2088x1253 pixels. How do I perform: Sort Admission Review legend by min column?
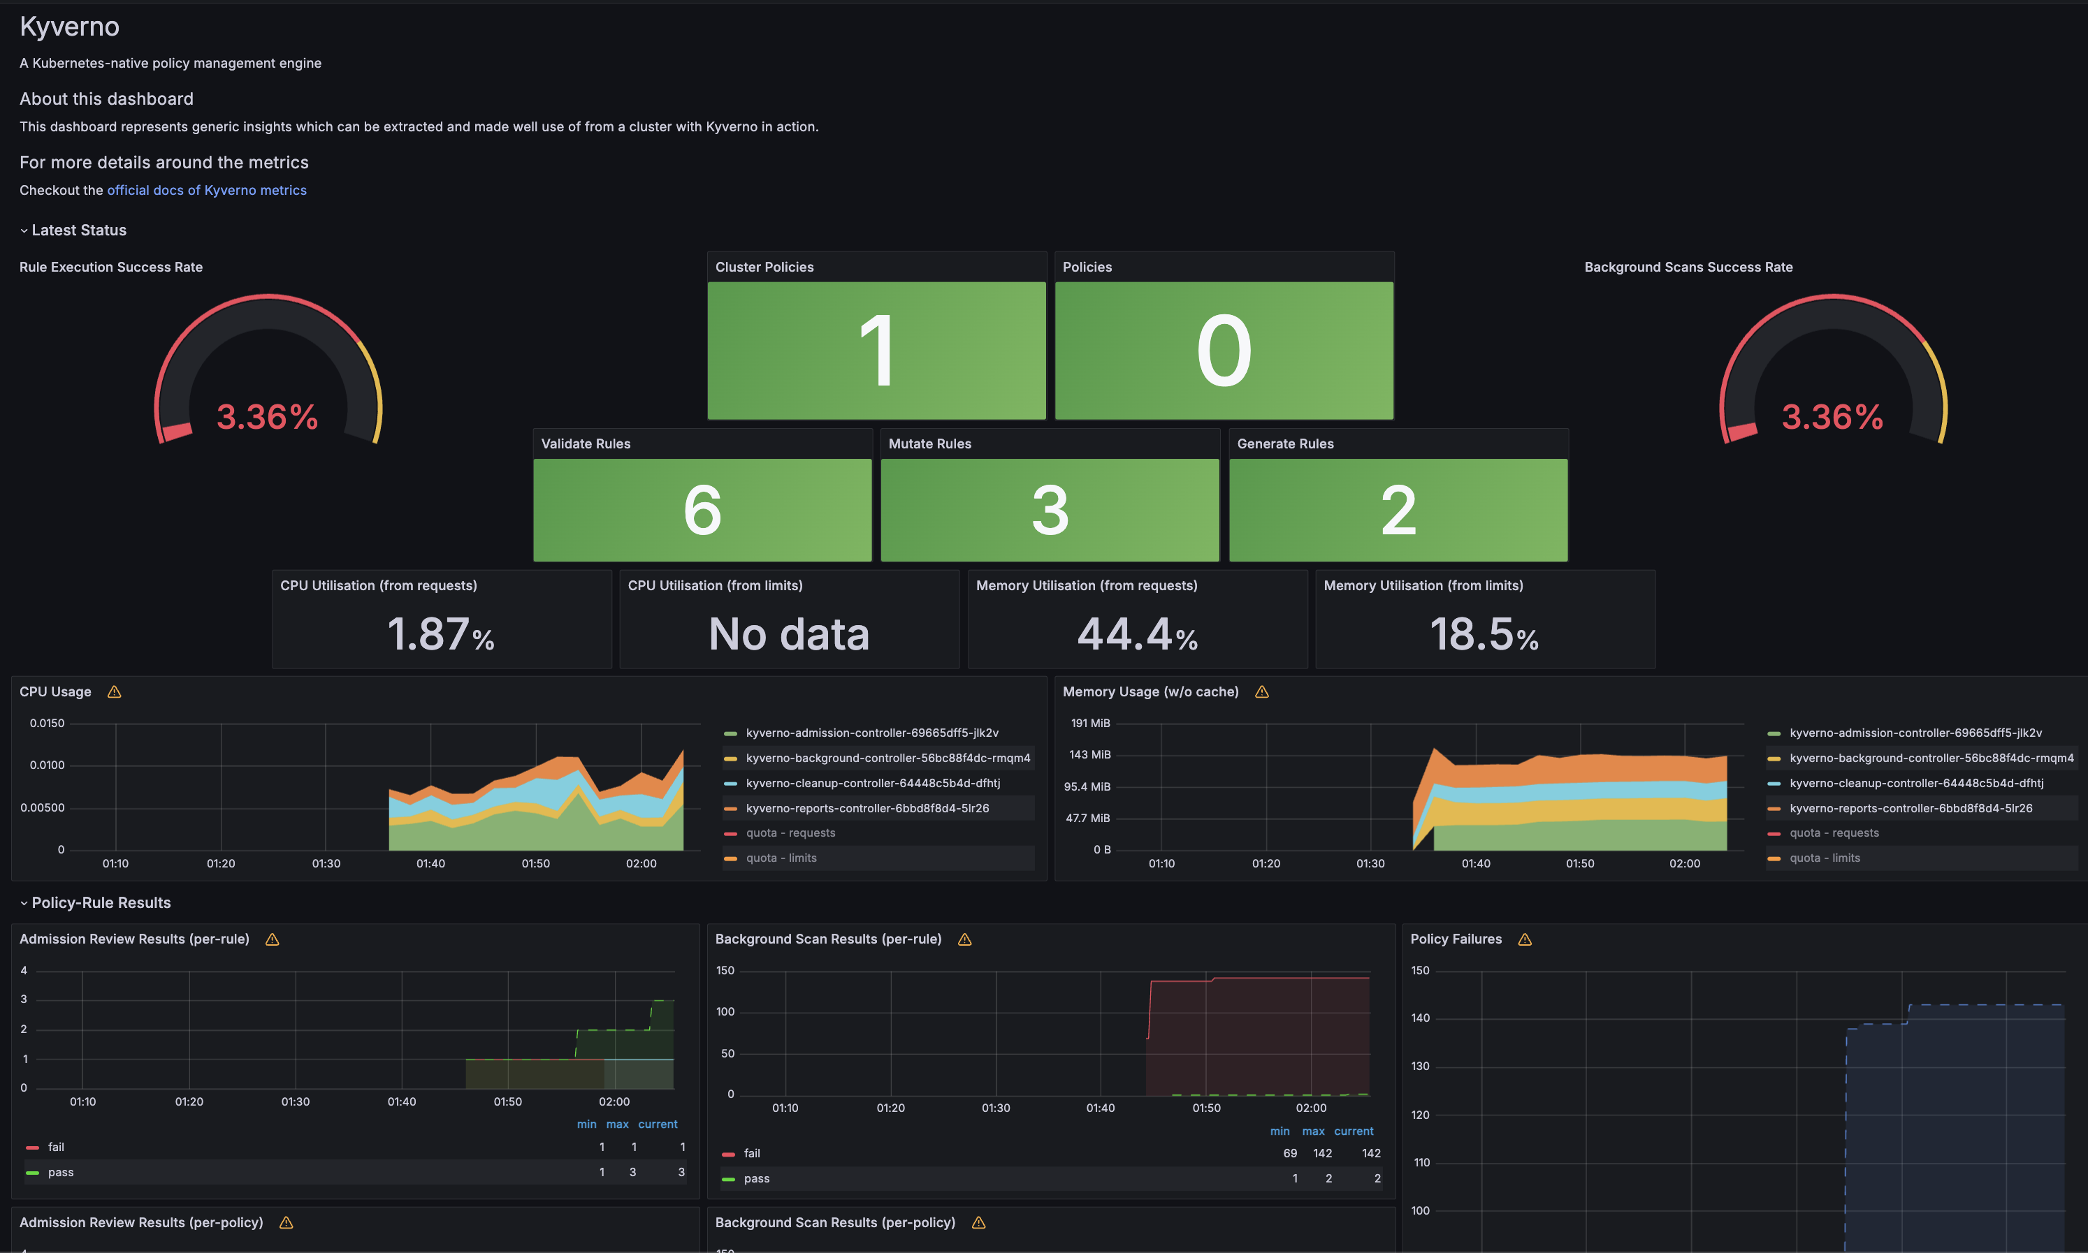point(586,1124)
